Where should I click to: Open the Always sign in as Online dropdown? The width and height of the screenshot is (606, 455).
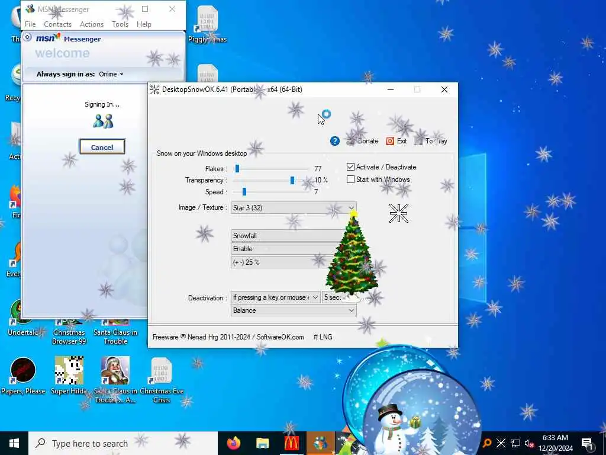111,74
